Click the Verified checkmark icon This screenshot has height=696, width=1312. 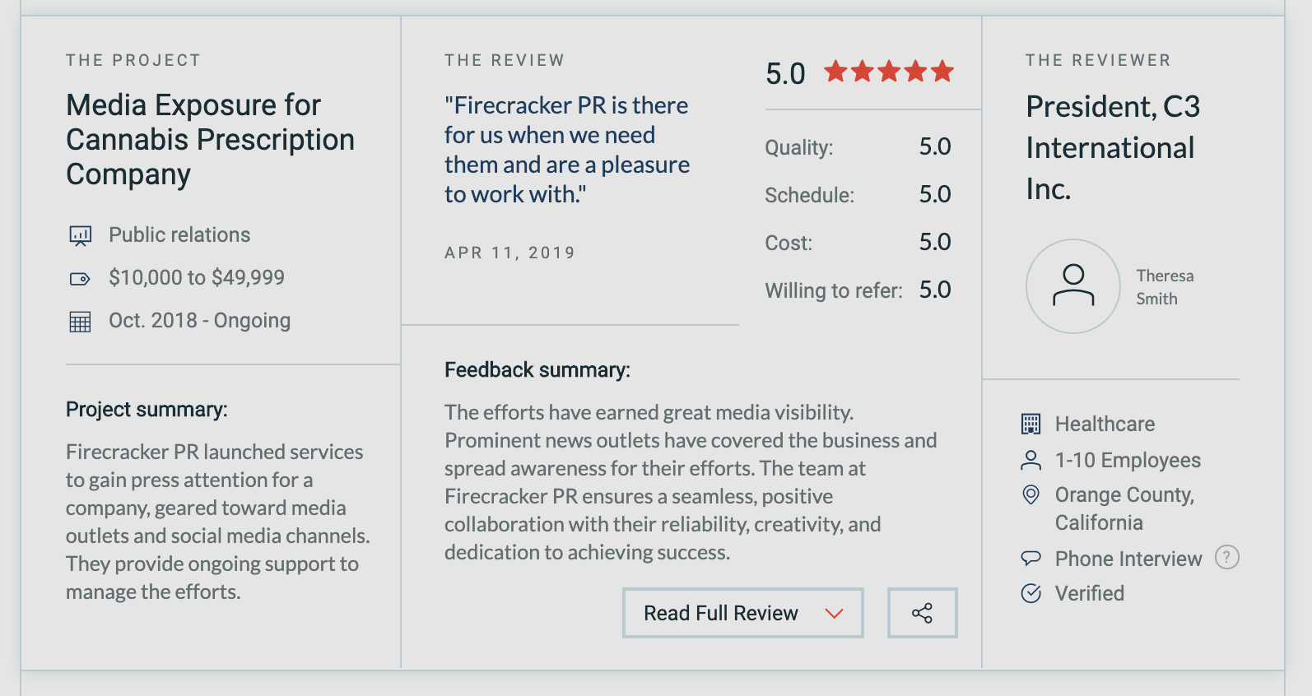click(x=1031, y=593)
